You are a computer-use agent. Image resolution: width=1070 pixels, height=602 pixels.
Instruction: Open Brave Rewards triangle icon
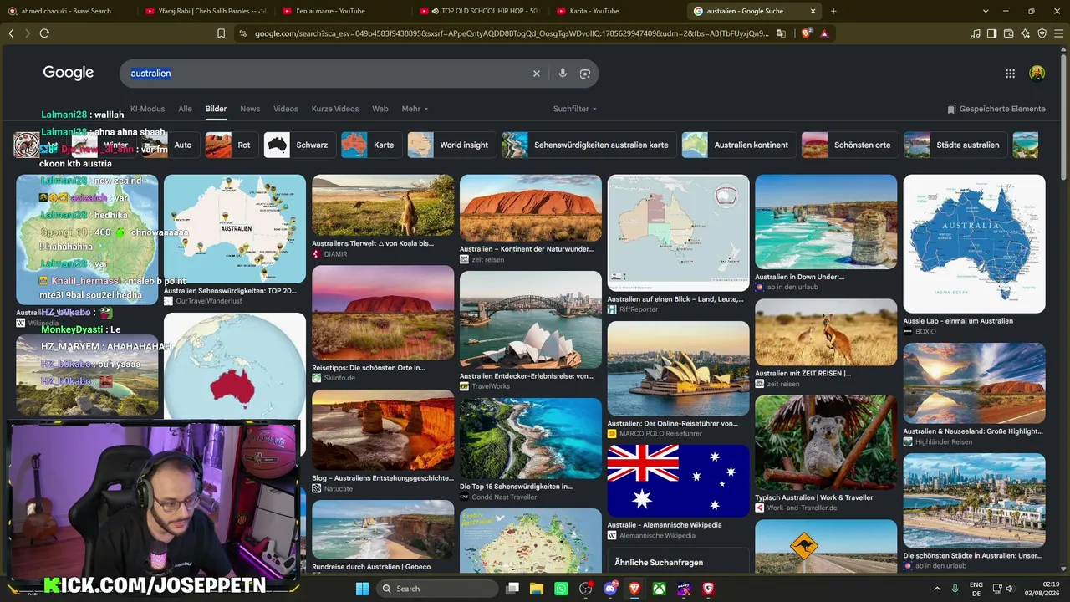point(824,33)
